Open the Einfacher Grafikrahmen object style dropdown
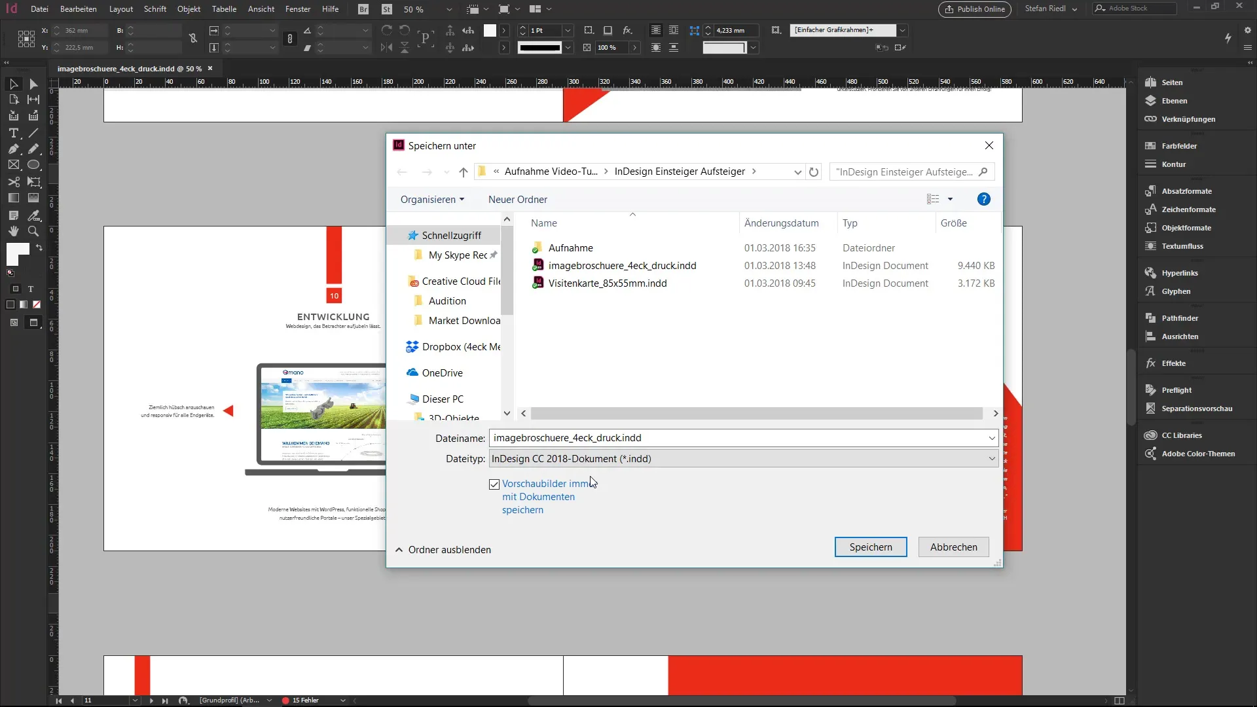The width and height of the screenshot is (1257, 707). click(x=902, y=30)
